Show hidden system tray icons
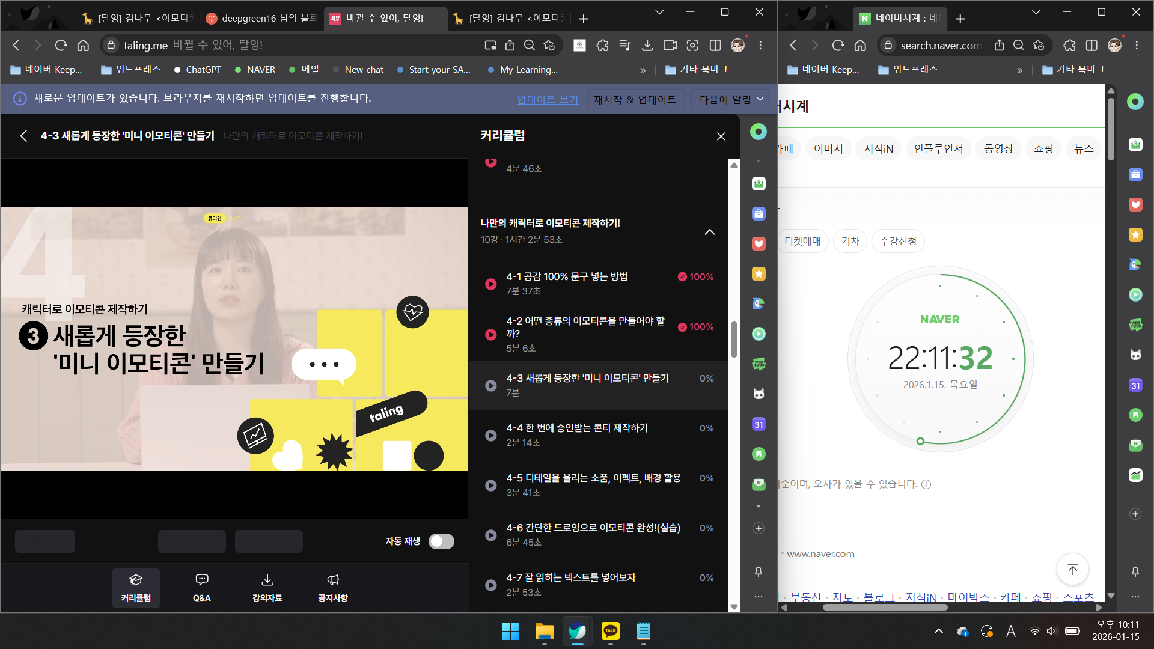 click(938, 631)
